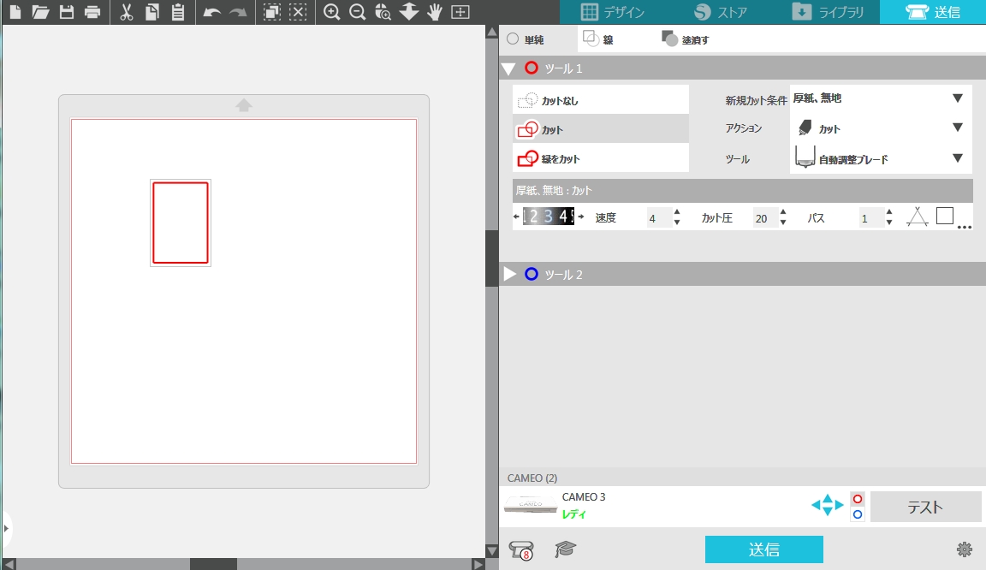Select the Pan hand tool
Viewport: 986px width, 570px height.
point(435,12)
